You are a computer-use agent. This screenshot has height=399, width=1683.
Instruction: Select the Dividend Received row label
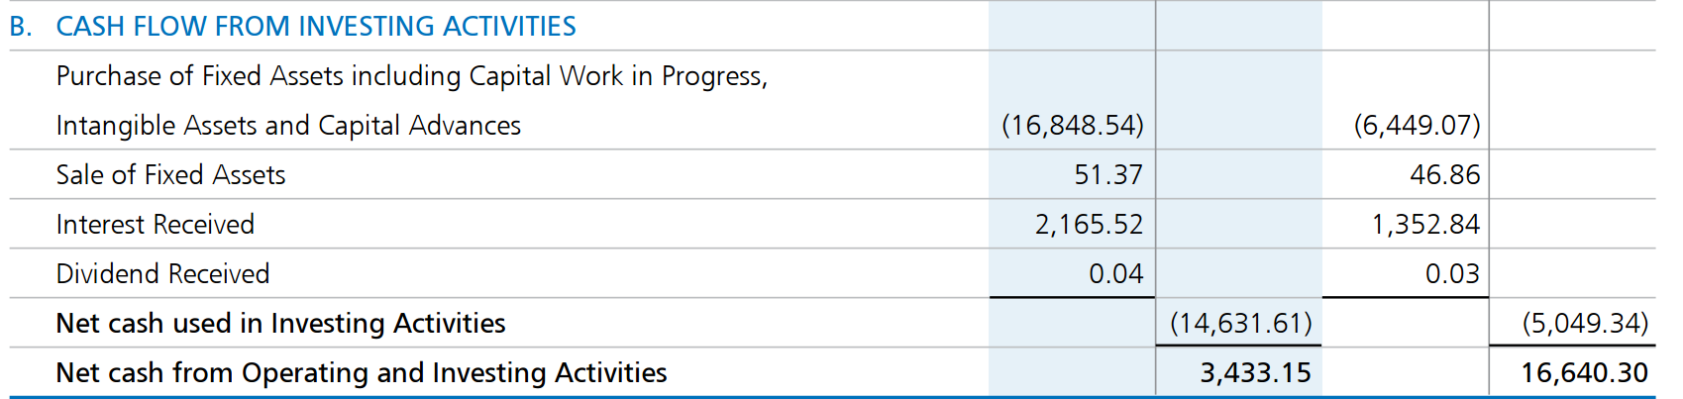pos(162,274)
